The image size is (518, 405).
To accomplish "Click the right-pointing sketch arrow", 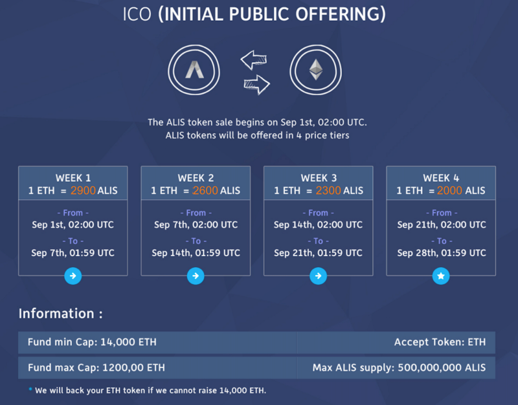I will [x=257, y=85].
